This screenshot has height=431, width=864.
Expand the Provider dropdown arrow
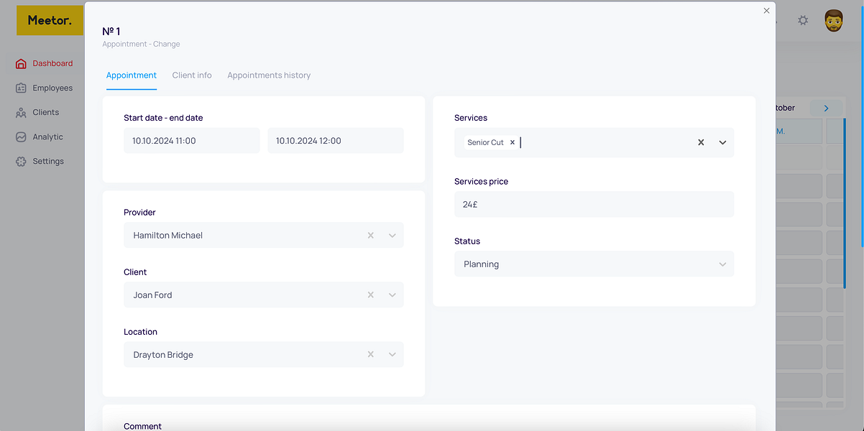pyautogui.click(x=392, y=235)
